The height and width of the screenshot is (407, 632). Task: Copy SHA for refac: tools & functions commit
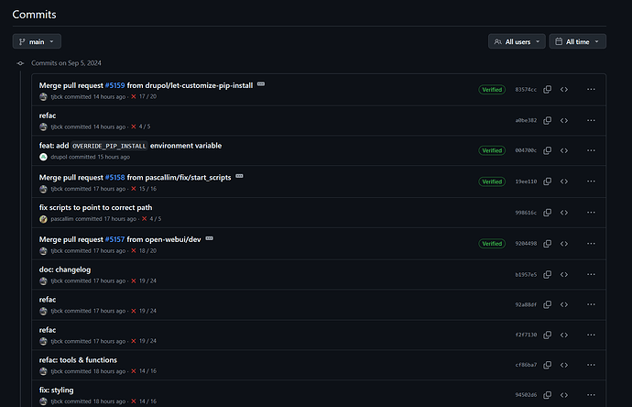pyautogui.click(x=547, y=365)
